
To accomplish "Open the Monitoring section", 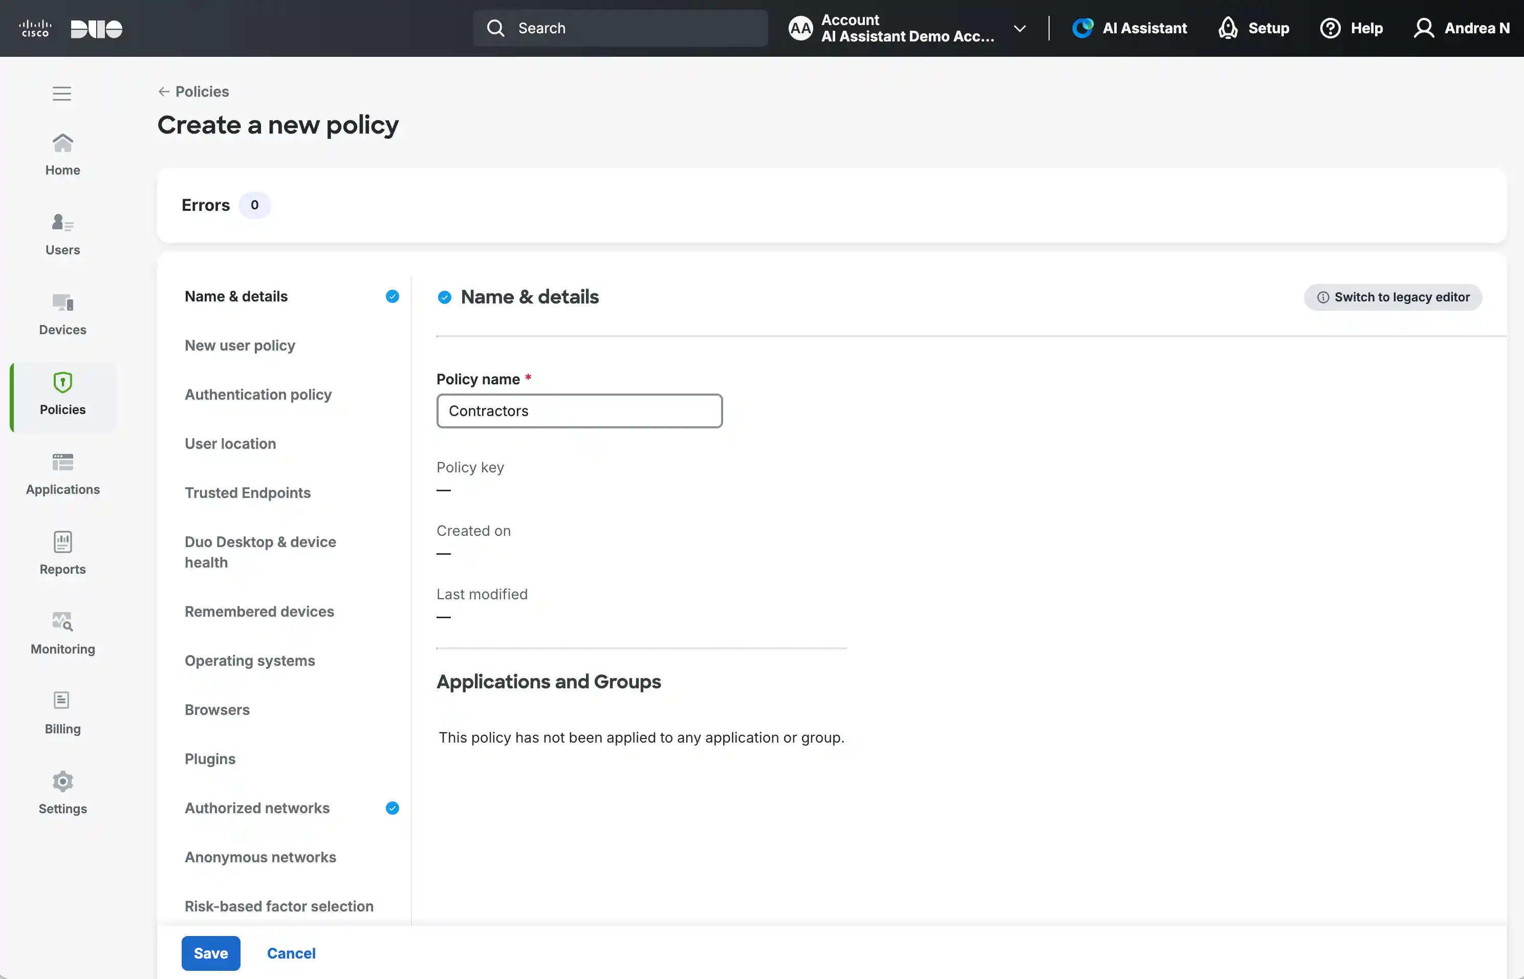I will [62, 632].
